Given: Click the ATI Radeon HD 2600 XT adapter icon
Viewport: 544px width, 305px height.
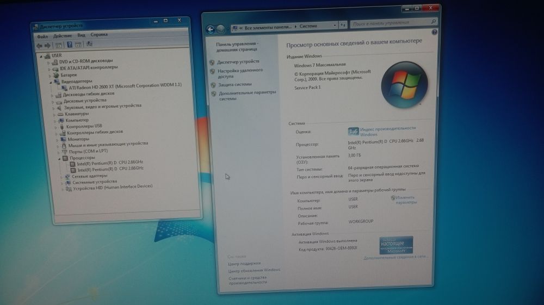Looking at the screenshot, I should 65,88.
